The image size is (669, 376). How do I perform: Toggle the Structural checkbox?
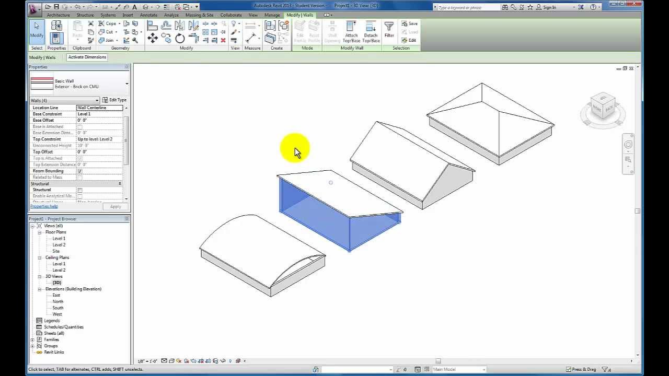pyautogui.click(x=80, y=190)
